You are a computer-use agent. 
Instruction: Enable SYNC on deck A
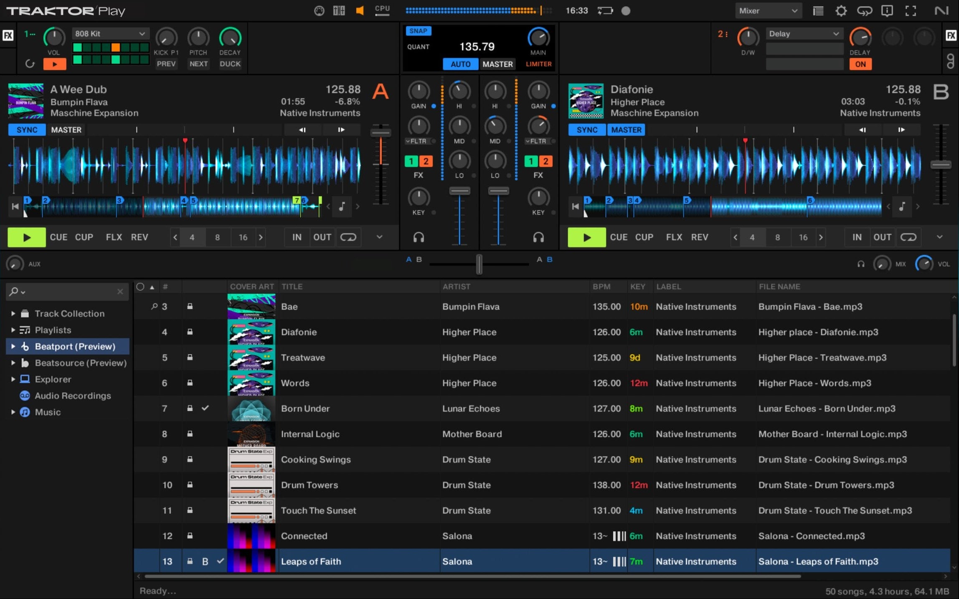(x=26, y=129)
